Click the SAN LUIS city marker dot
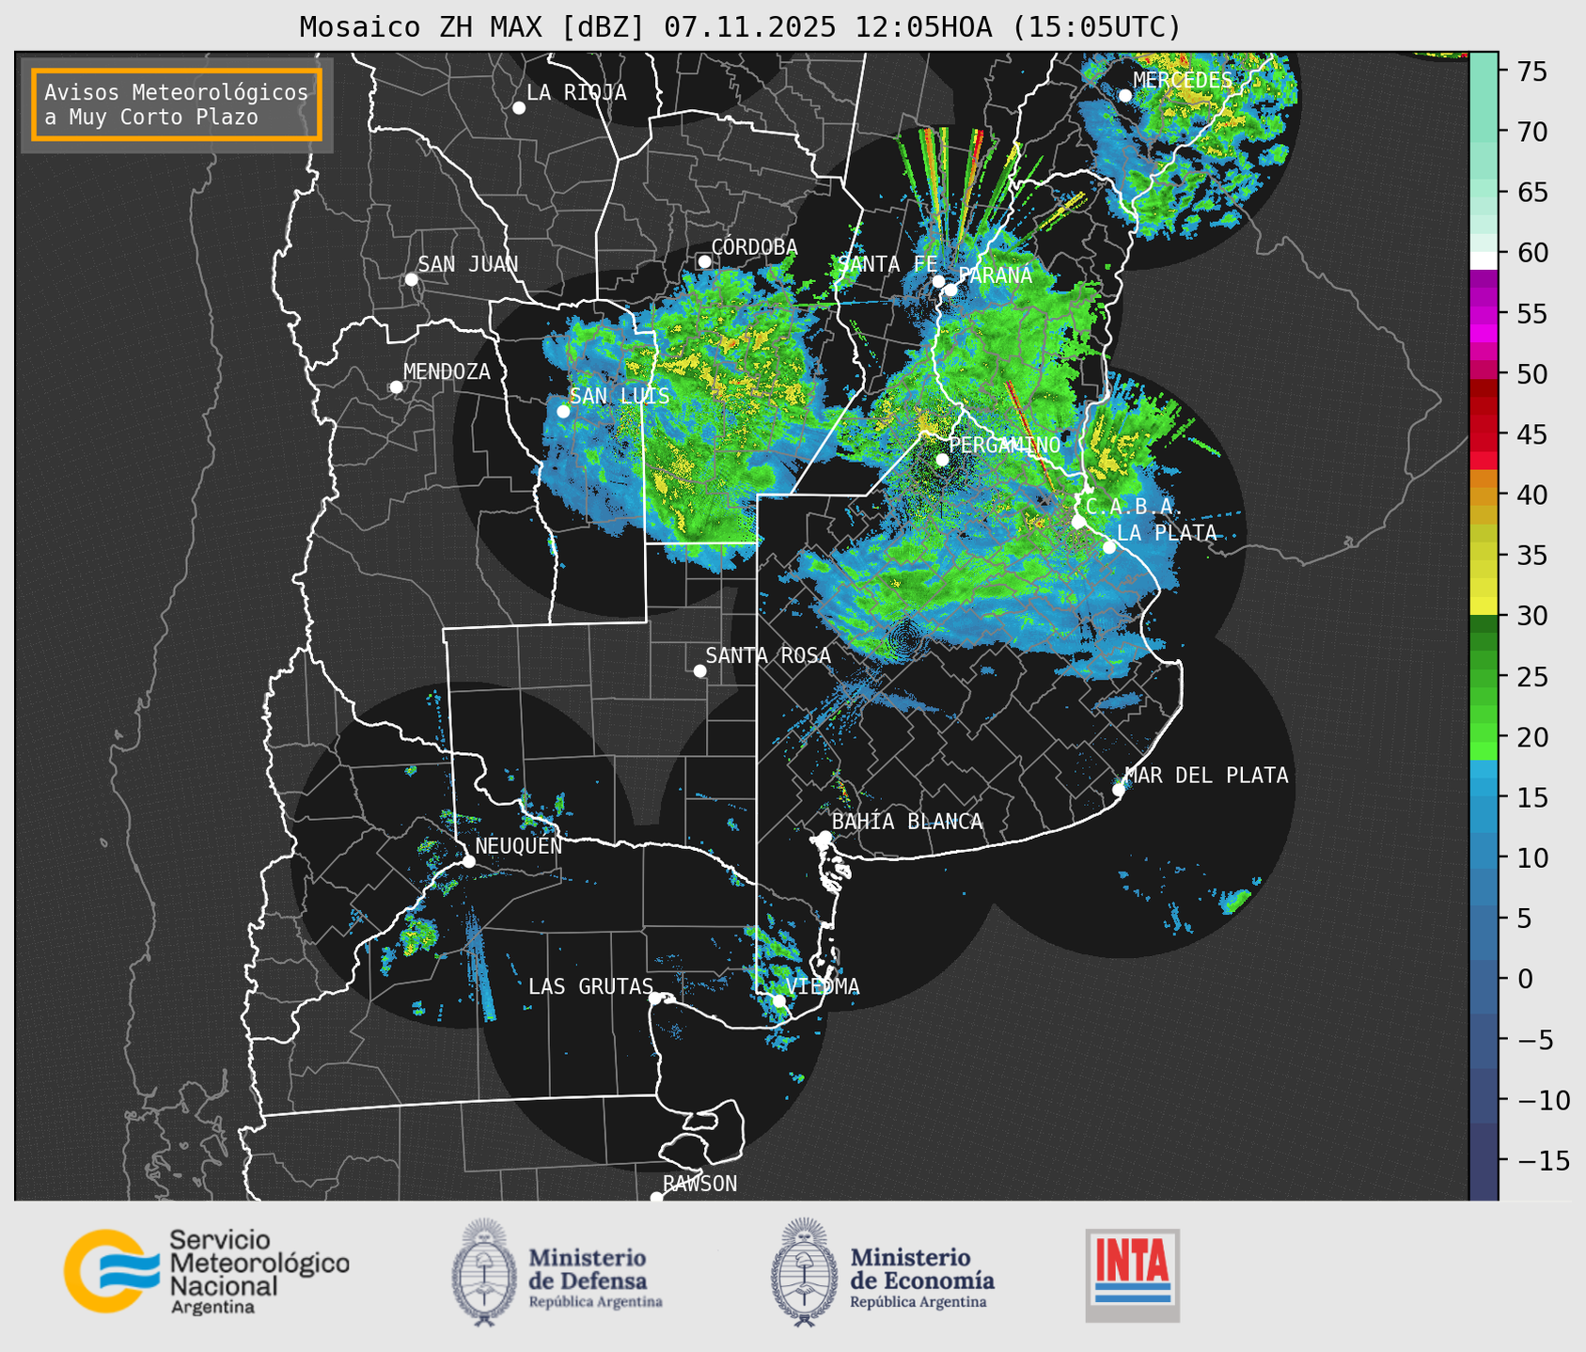Viewport: 1586px width, 1352px height. (563, 411)
